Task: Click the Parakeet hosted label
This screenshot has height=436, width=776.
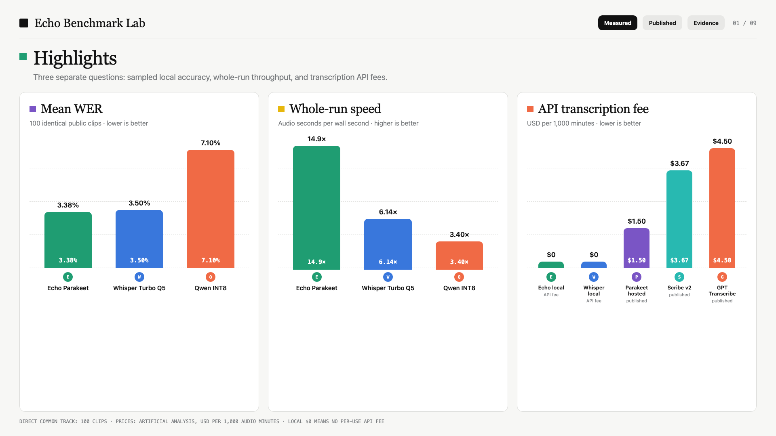Action: (x=637, y=291)
